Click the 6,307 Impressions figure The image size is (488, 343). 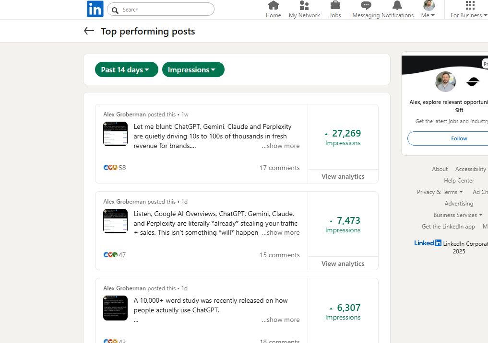tap(343, 311)
